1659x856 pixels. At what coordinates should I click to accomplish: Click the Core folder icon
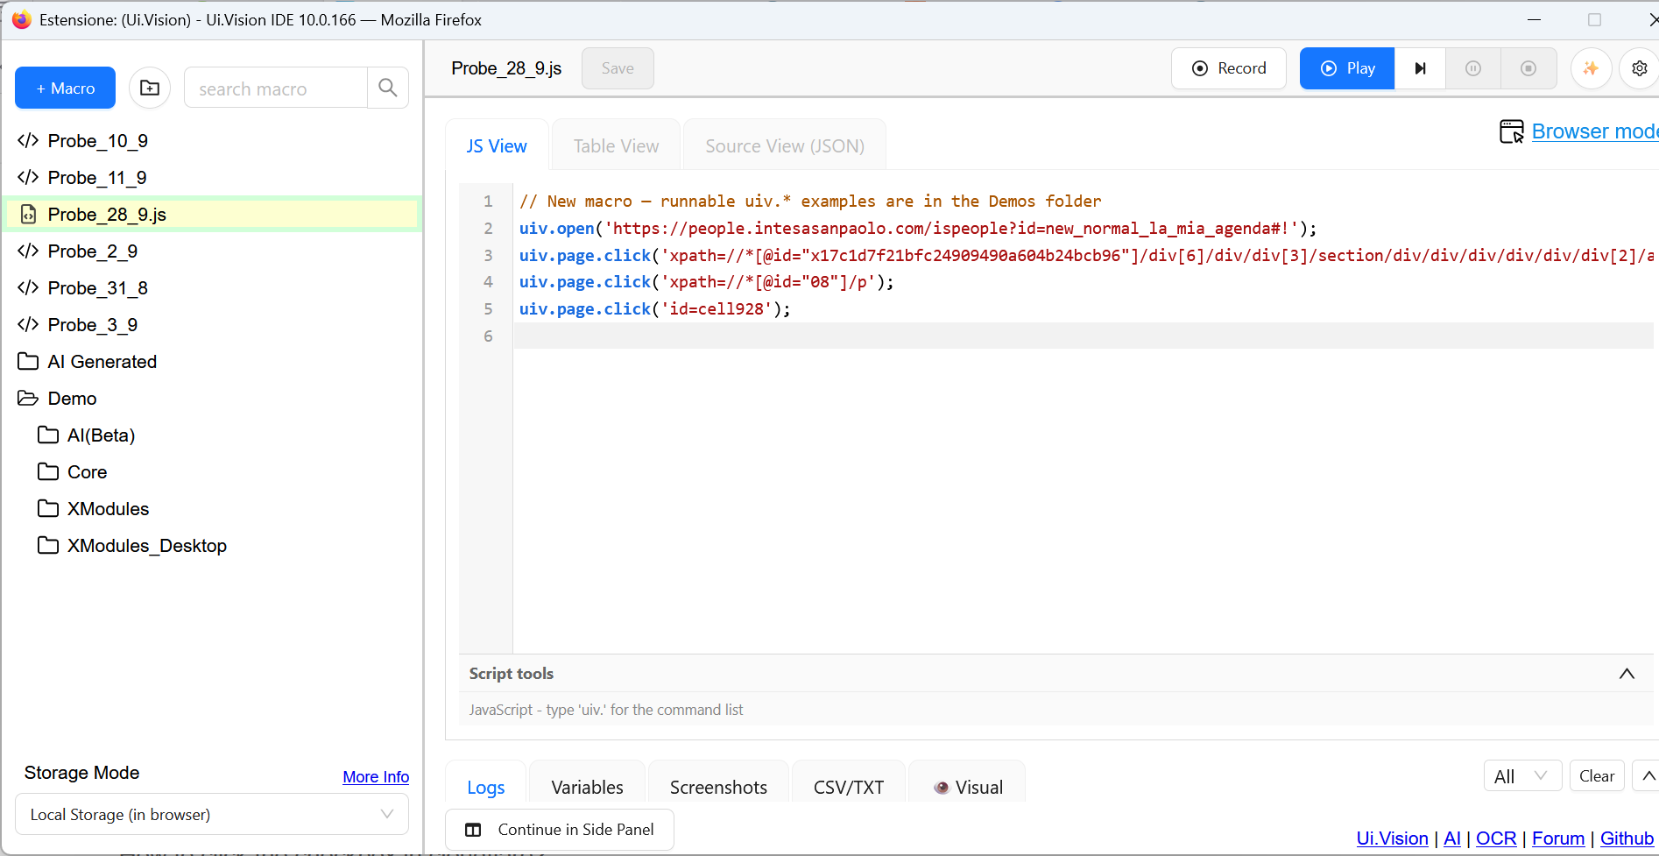48,472
